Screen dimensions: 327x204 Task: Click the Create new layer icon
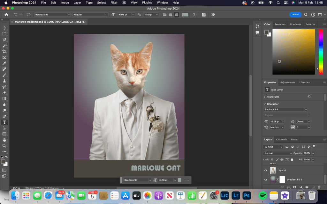click(313, 187)
